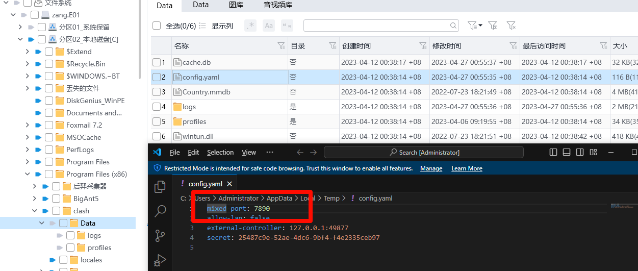The width and height of the screenshot is (638, 271).
Task: Click the VS Code Search [Administrator] box
Action: point(424,152)
